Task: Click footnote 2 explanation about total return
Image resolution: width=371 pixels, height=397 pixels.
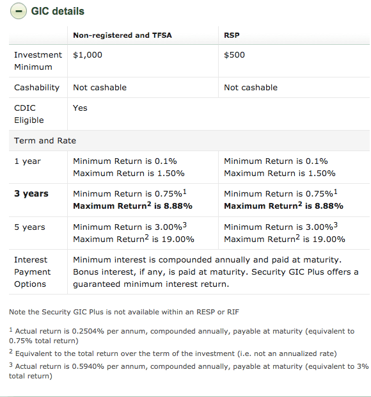Action: pos(173,353)
